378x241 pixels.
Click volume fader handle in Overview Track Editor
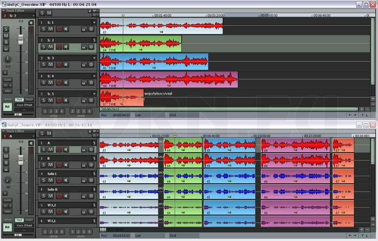click(21, 40)
